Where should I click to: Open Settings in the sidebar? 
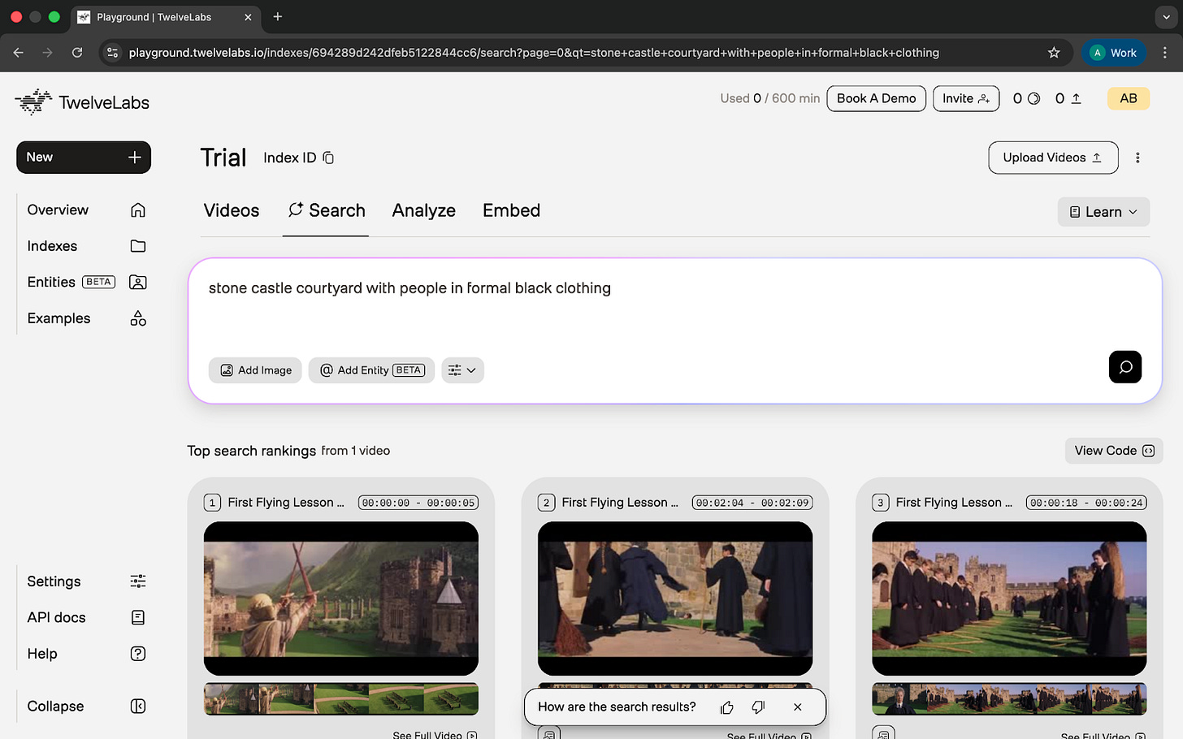click(x=86, y=581)
